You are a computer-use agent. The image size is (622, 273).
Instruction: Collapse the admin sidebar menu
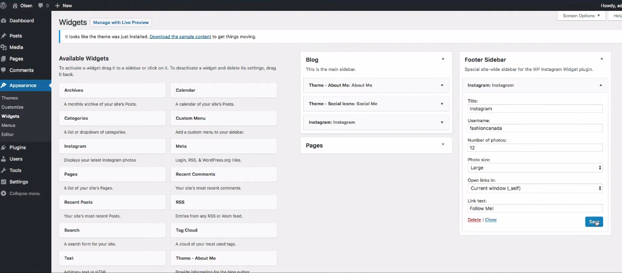point(24,193)
